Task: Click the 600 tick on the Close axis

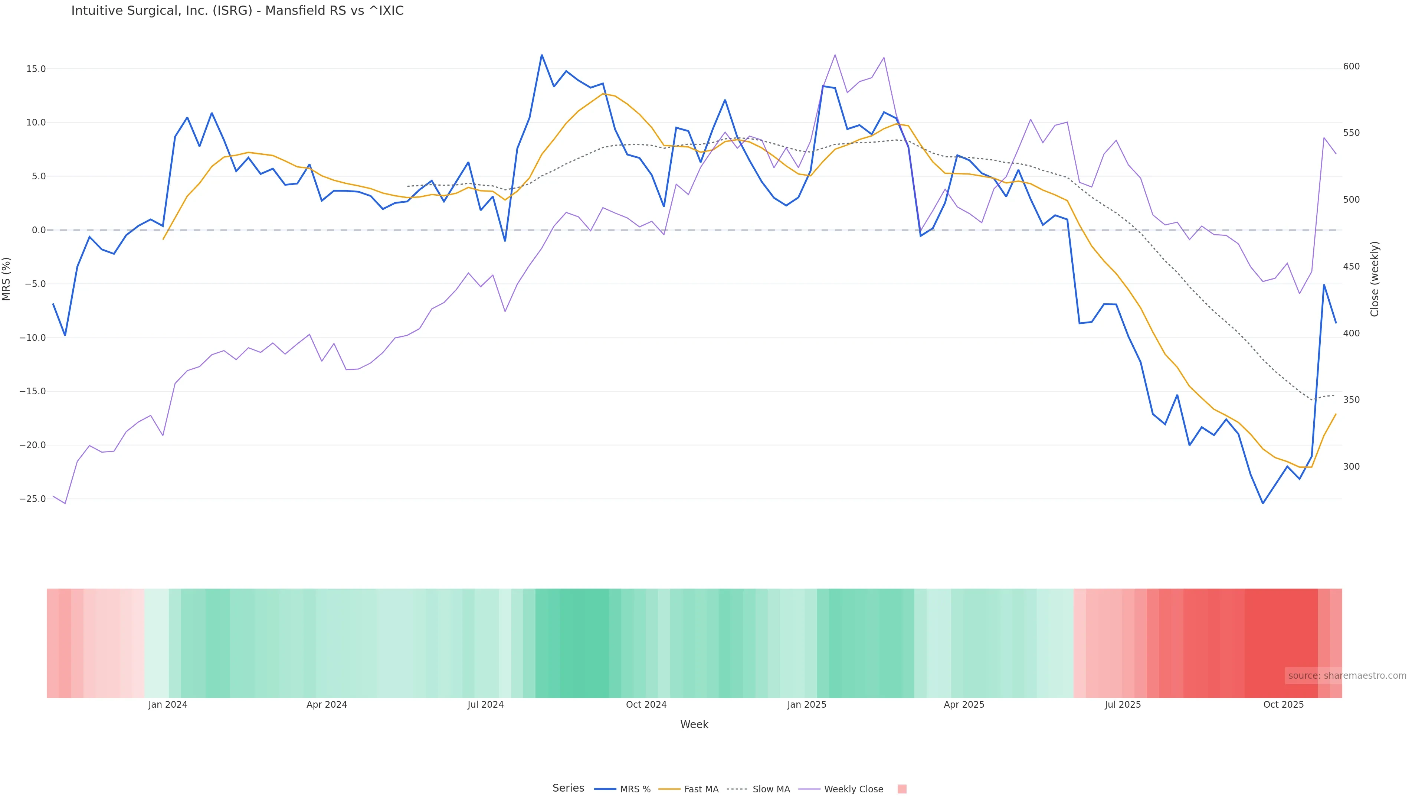Action: 1351,66
